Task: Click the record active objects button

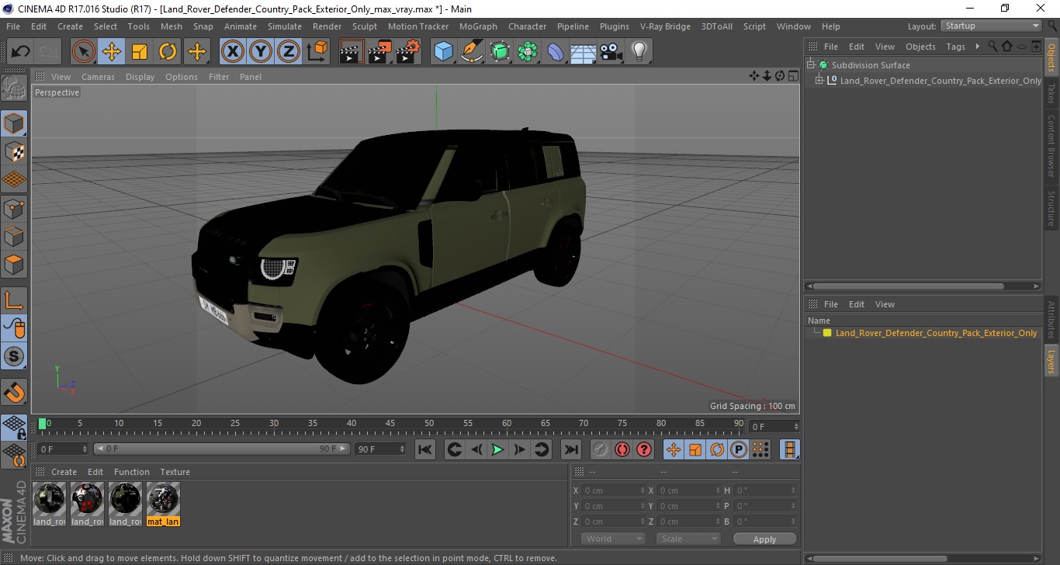Action: pyautogui.click(x=601, y=449)
